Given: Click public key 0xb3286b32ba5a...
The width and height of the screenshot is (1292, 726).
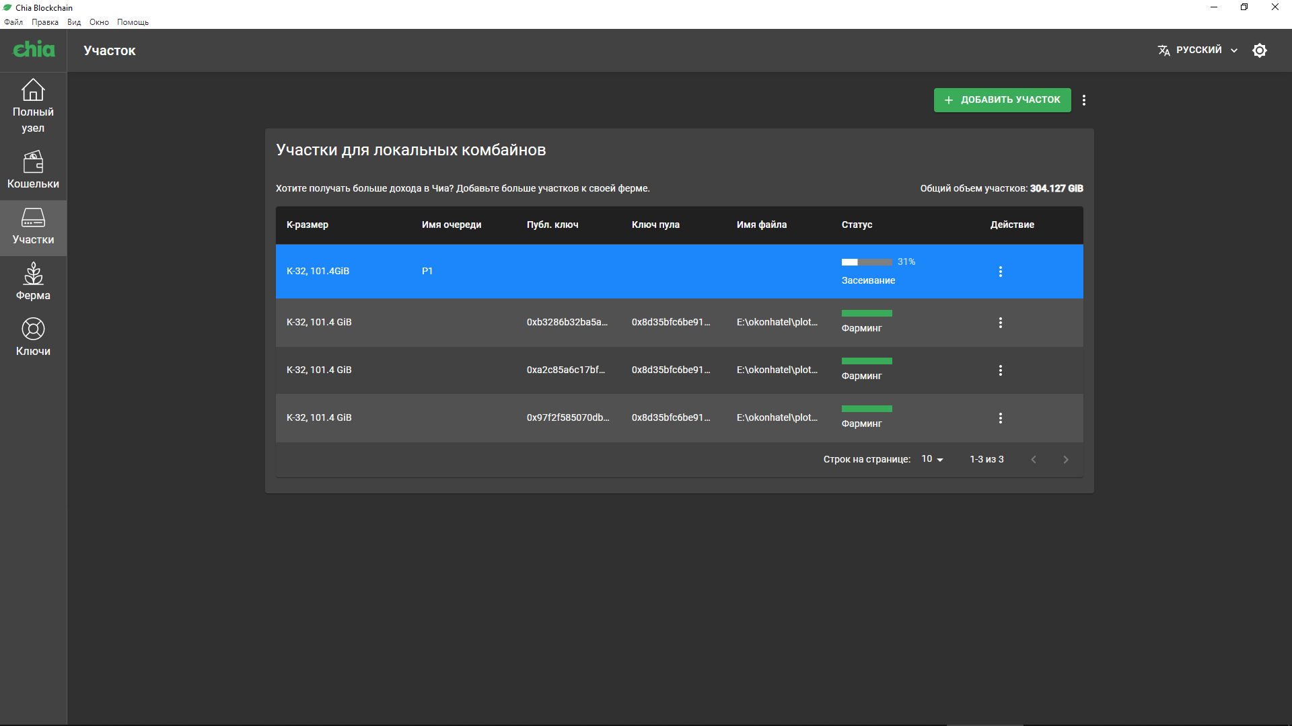Looking at the screenshot, I should [567, 323].
